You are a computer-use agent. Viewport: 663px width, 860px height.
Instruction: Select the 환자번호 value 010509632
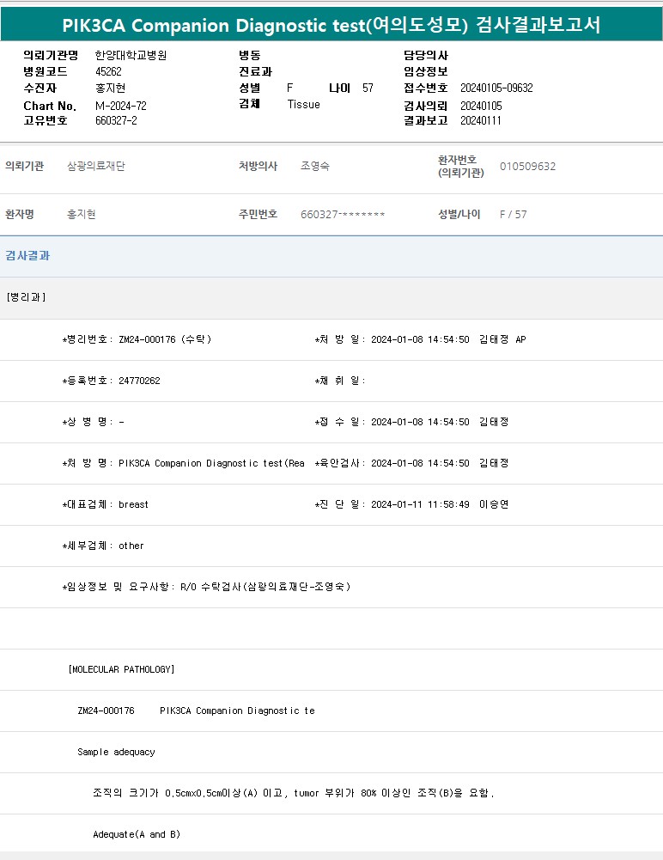pyautogui.click(x=527, y=167)
